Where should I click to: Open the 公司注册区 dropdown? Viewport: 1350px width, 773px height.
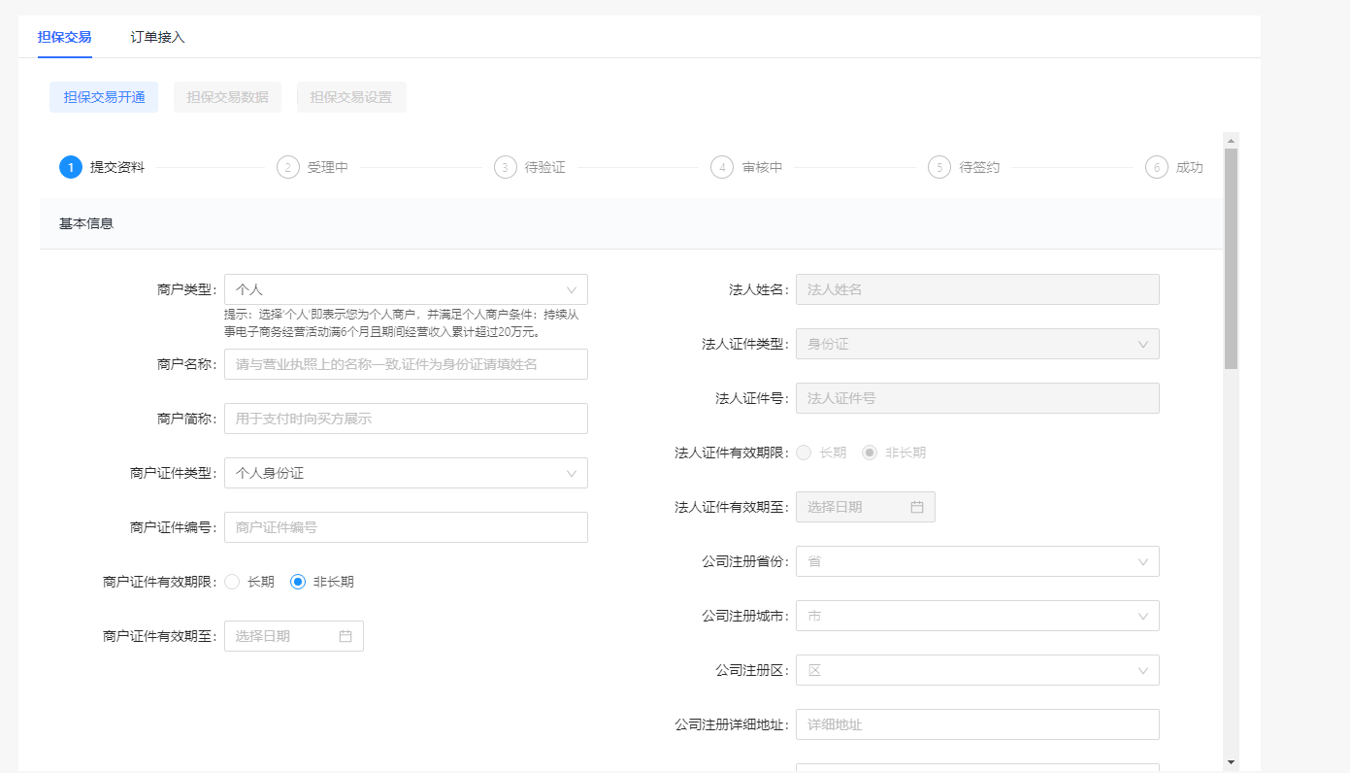pyautogui.click(x=977, y=670)
